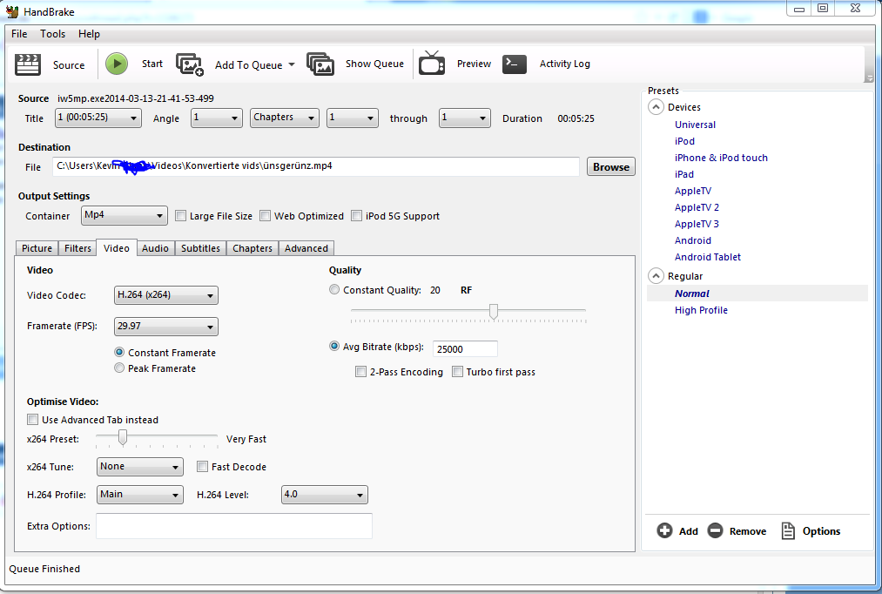Click the Add preset plus icon

click(664, 530)
